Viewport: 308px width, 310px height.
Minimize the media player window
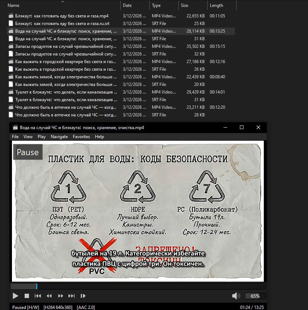(225, 127)
